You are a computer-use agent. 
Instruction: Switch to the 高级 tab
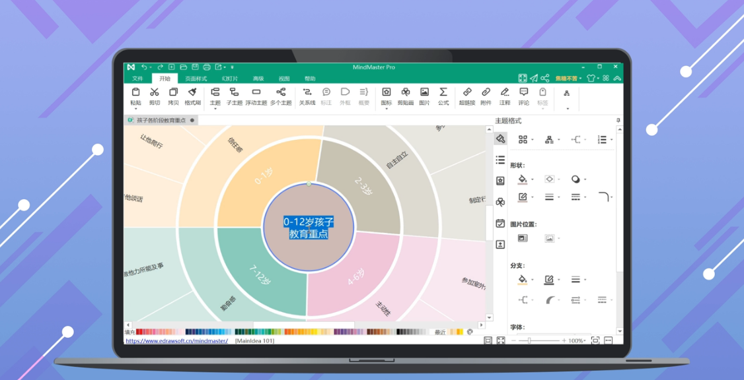(258, 79)
